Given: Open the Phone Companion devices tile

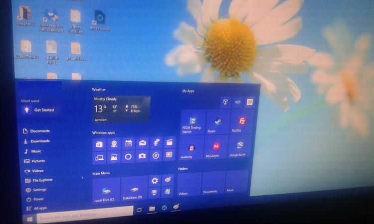Looking at the screenshot, I should pyautogui.click(x=99, y=157).
